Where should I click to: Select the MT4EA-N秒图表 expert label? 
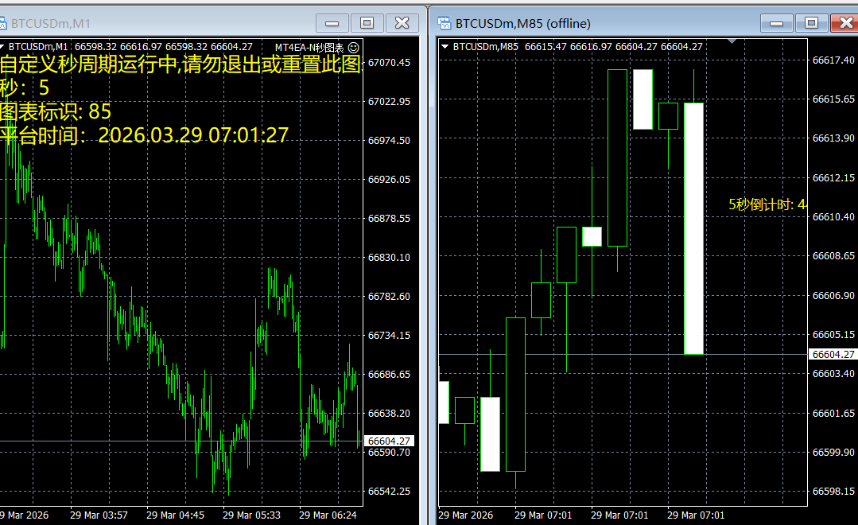point(309,47)
